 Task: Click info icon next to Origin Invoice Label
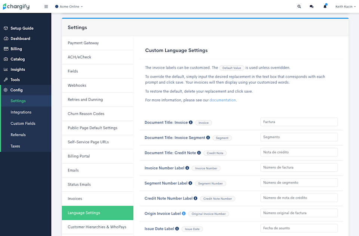click(x=184, y=213)
